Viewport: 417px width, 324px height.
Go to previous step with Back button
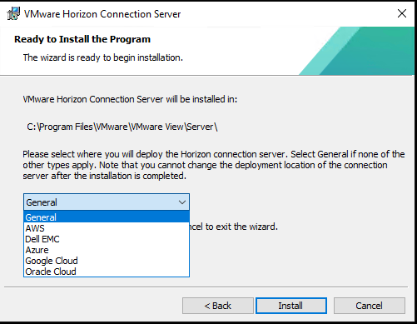[x=218, y=306]
